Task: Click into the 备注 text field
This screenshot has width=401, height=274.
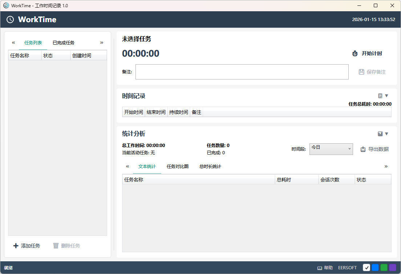Action: pos(242,72)
